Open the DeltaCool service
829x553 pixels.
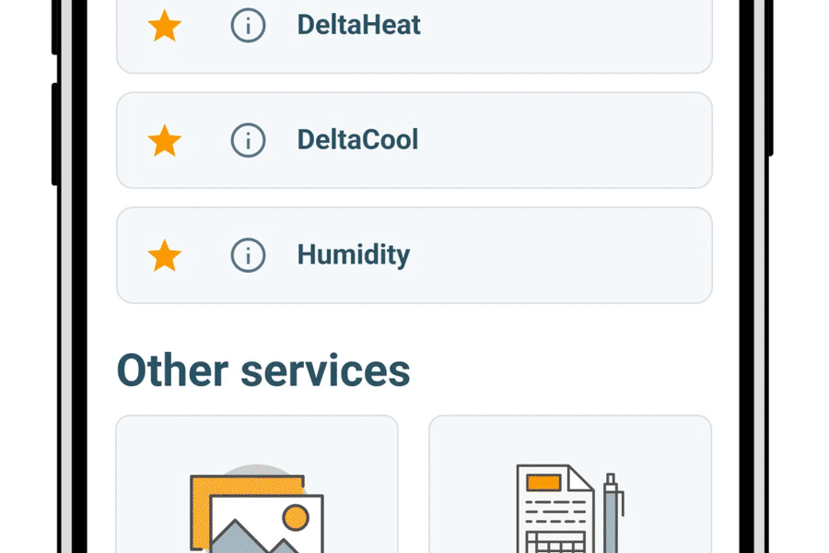414,141
